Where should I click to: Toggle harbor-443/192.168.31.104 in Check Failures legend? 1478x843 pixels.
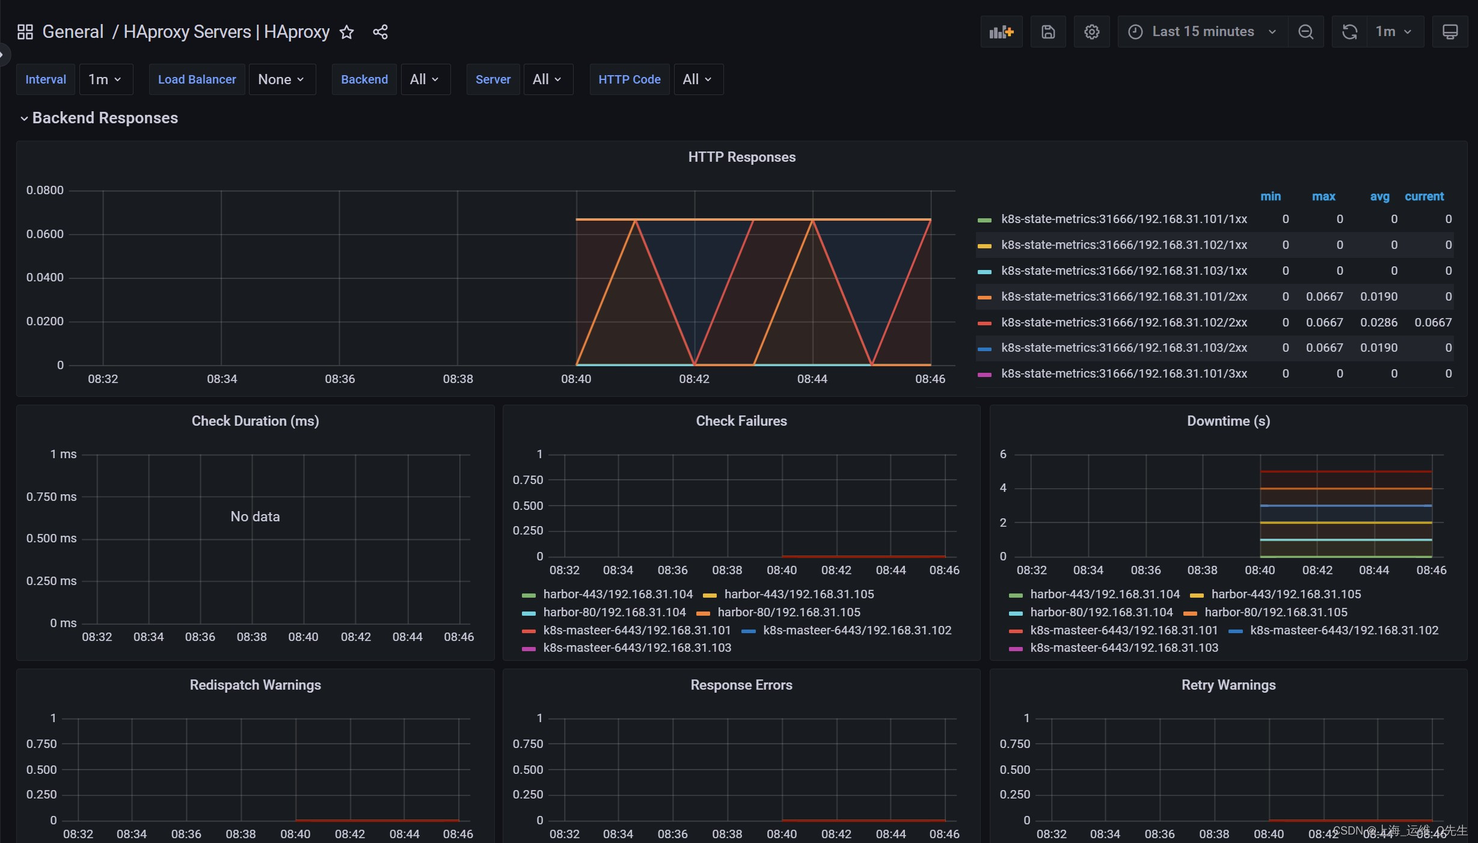pos(618,594)
